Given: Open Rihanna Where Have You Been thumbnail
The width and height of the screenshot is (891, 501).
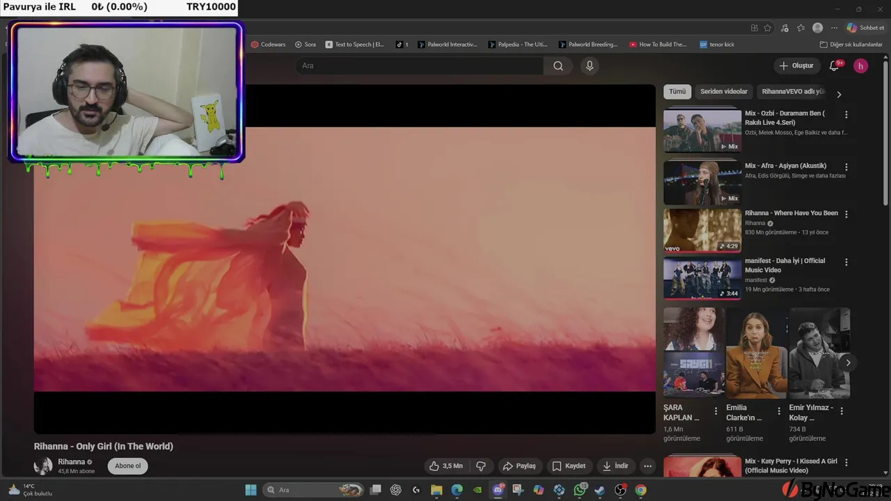Looking at the screenshot, I should pyautogui.click(x=702, y=230).
